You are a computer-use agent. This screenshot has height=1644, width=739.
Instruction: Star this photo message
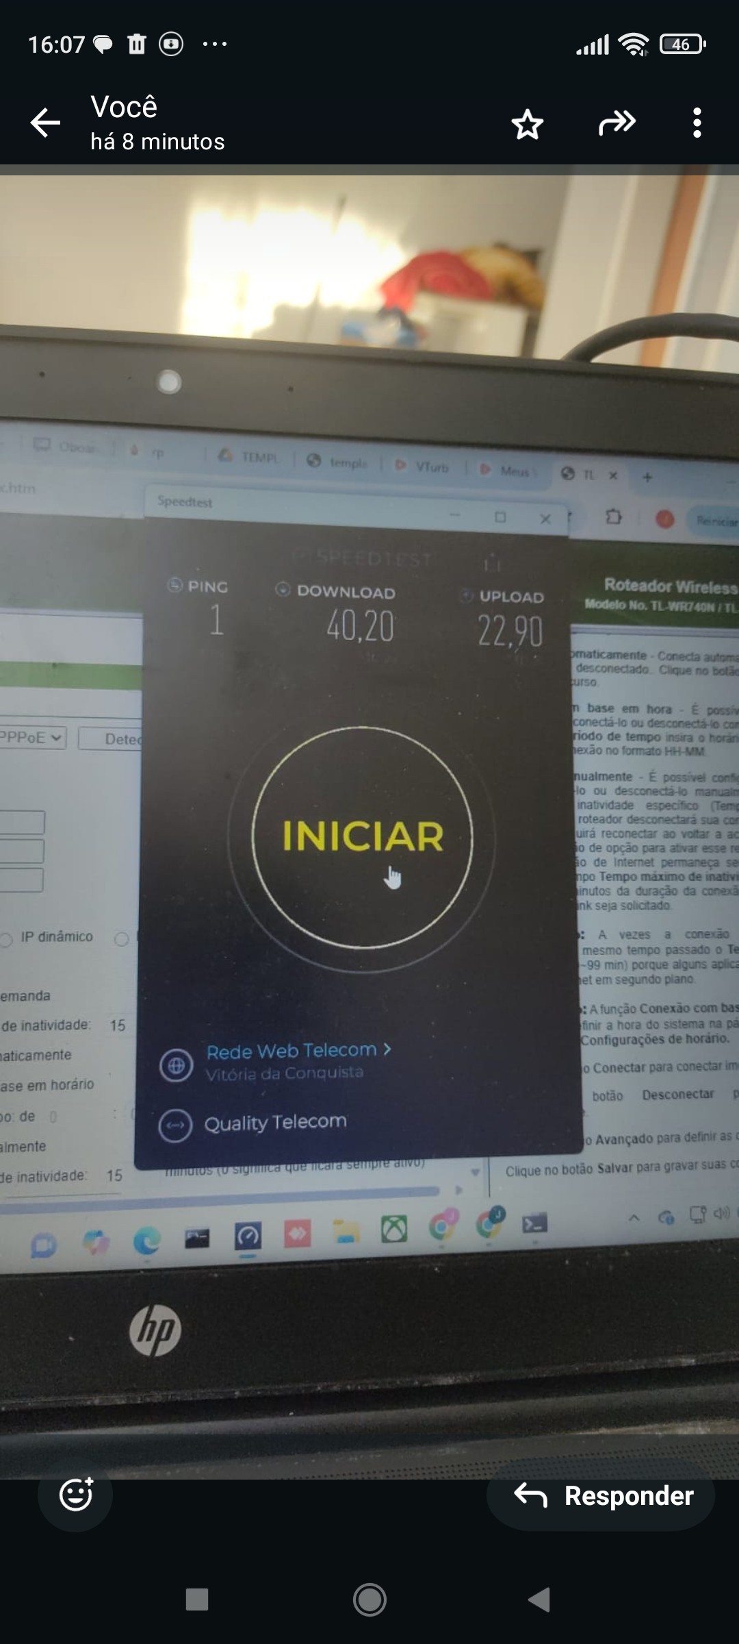(x=527, y=124)
